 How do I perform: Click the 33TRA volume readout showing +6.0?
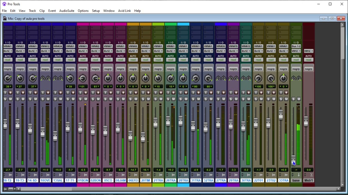[x=283, y=170]
